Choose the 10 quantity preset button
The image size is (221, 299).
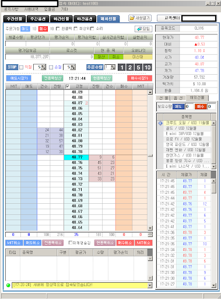click(148, 67)
